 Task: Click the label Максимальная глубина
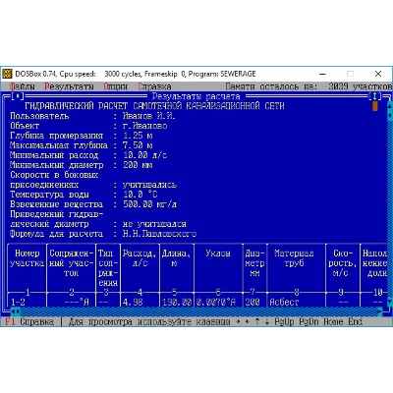coord(59,145)
